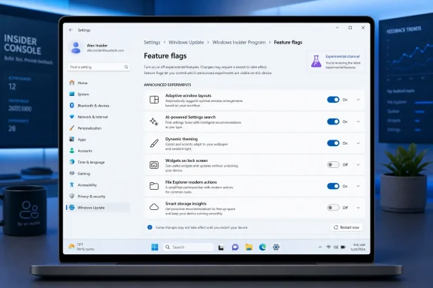Switch off Dynamic theming toggle
The height and width of the screenshot is (288, 433).
pyautogui.click(x=333, y=143)
